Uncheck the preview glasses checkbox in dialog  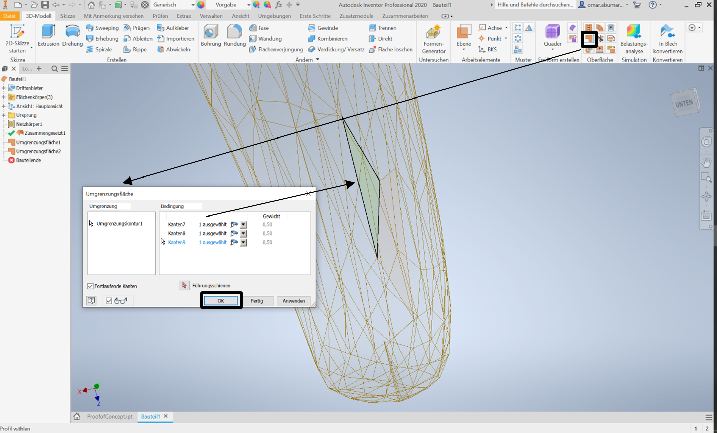click(x=108, y=300)
